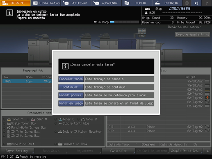This screenshot has height=159, width=212.
Task: Click the Orig. Count value 30
Action: 172,18
